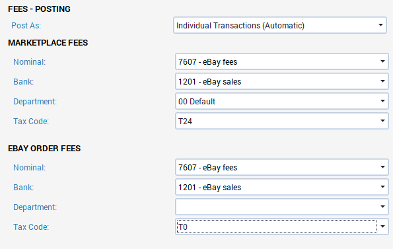Expand Marketplace Fees Bank dropdown arrow
Image resolution: width=393 pixels, height=249 pixels.
click(x=382, y=81)
